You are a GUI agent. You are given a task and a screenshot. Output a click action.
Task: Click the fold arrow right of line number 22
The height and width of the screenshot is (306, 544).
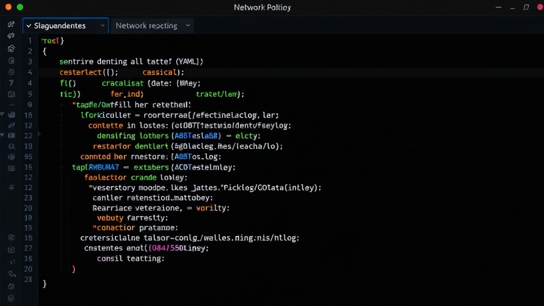39,133
